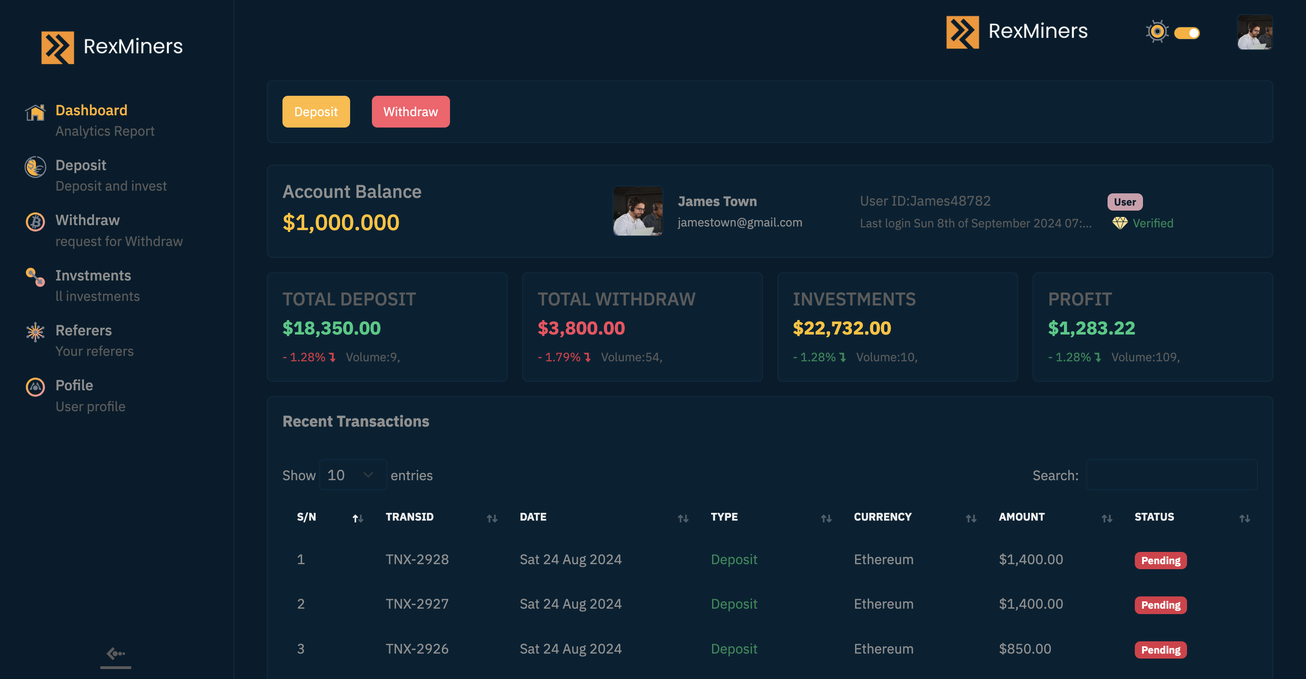
Task: Click the sun theme icon in header
Action: (1157, 32)
